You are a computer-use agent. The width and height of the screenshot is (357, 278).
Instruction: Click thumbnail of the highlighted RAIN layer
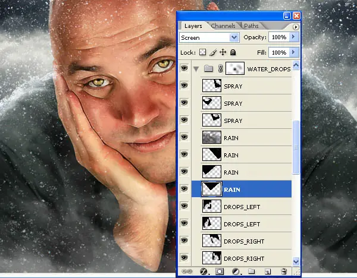[212, 189]
